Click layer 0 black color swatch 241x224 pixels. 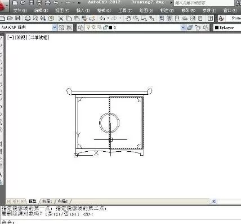point(110,28)
